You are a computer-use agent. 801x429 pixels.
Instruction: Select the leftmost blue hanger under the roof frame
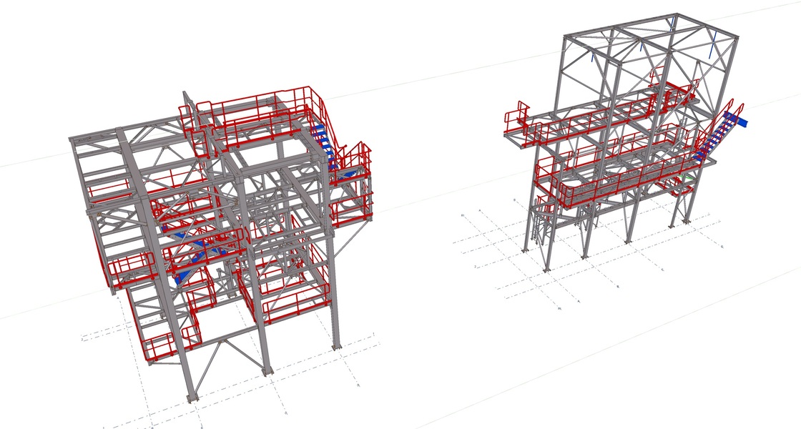click(x=594, y=54)
